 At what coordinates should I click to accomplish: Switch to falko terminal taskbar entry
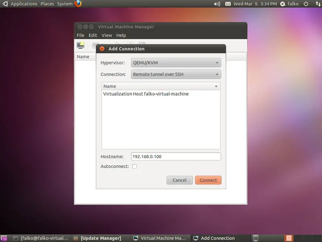[41, 238]
